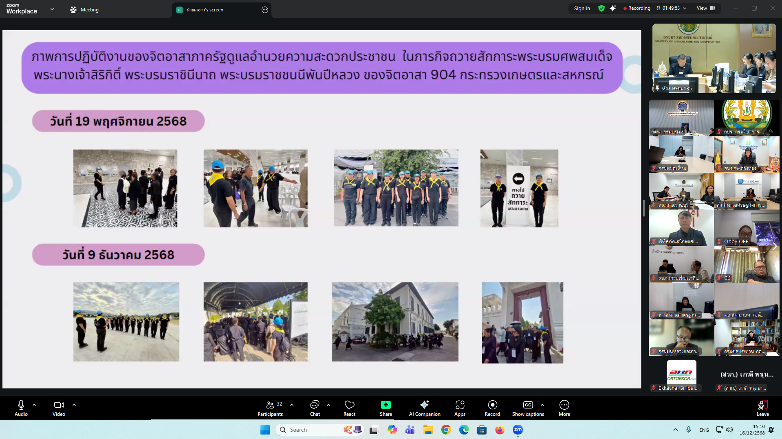Click the Record button
Image resolution: width=782 pixels, height=439 pixels.
point(492,408)
